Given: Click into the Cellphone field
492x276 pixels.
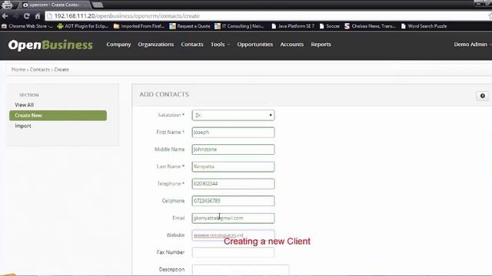Looking at the screenshot, I should [x=233, y=201].
